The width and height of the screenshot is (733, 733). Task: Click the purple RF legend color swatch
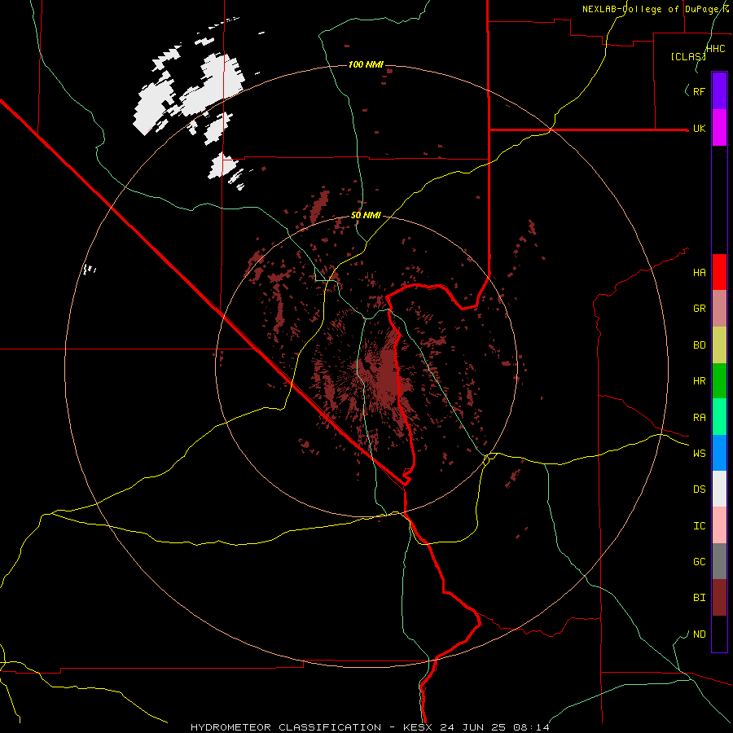[x=719, y=90]
